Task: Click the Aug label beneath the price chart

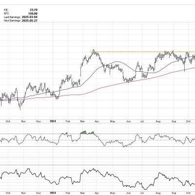Action: [x=158, y=121]
